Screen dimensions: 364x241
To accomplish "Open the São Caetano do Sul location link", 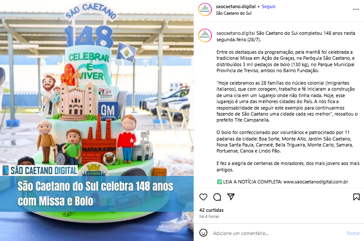I will (234, 13).
